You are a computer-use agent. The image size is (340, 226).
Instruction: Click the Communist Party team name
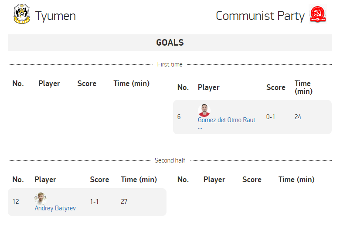260,16
